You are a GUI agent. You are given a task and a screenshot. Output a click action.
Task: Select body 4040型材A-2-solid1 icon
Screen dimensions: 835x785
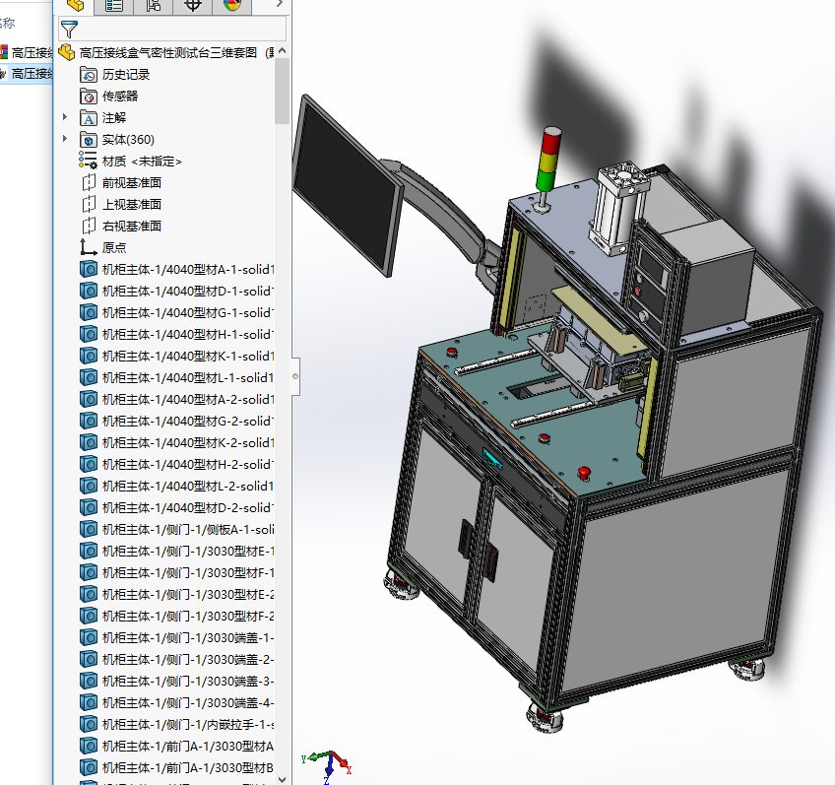click(x=89, y=400)
